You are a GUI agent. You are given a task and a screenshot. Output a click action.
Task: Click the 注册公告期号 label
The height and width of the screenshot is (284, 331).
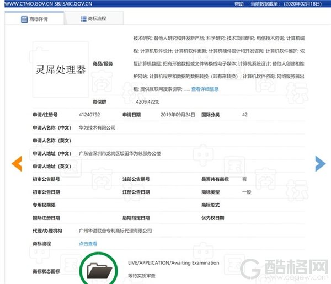(x=136, y=179)
